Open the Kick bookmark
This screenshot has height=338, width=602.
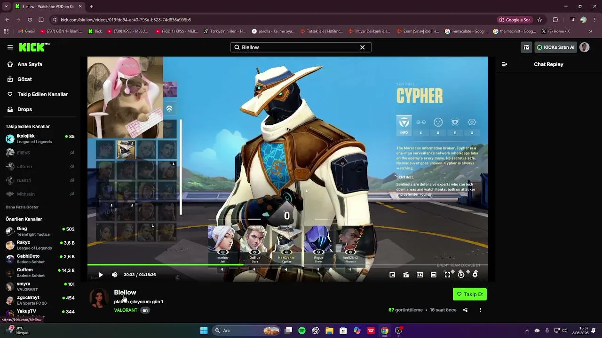pos(95,31)
